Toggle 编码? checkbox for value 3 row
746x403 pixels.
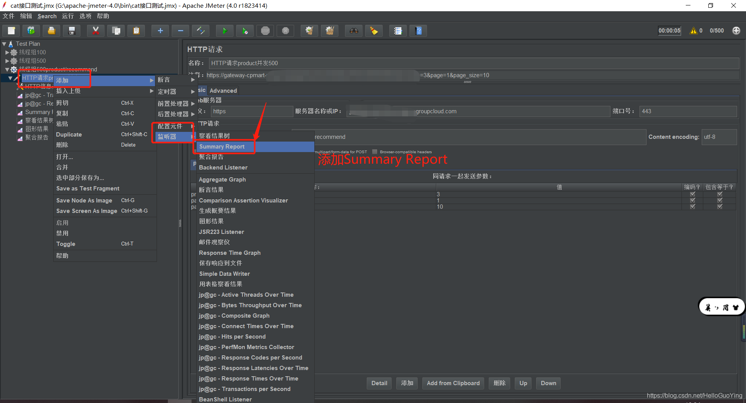692,194
